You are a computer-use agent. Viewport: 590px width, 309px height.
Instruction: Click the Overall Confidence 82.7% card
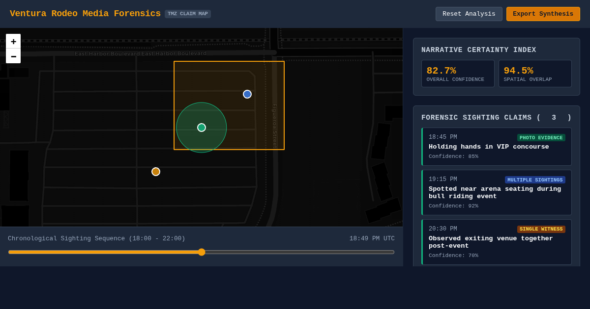[458, 74]
